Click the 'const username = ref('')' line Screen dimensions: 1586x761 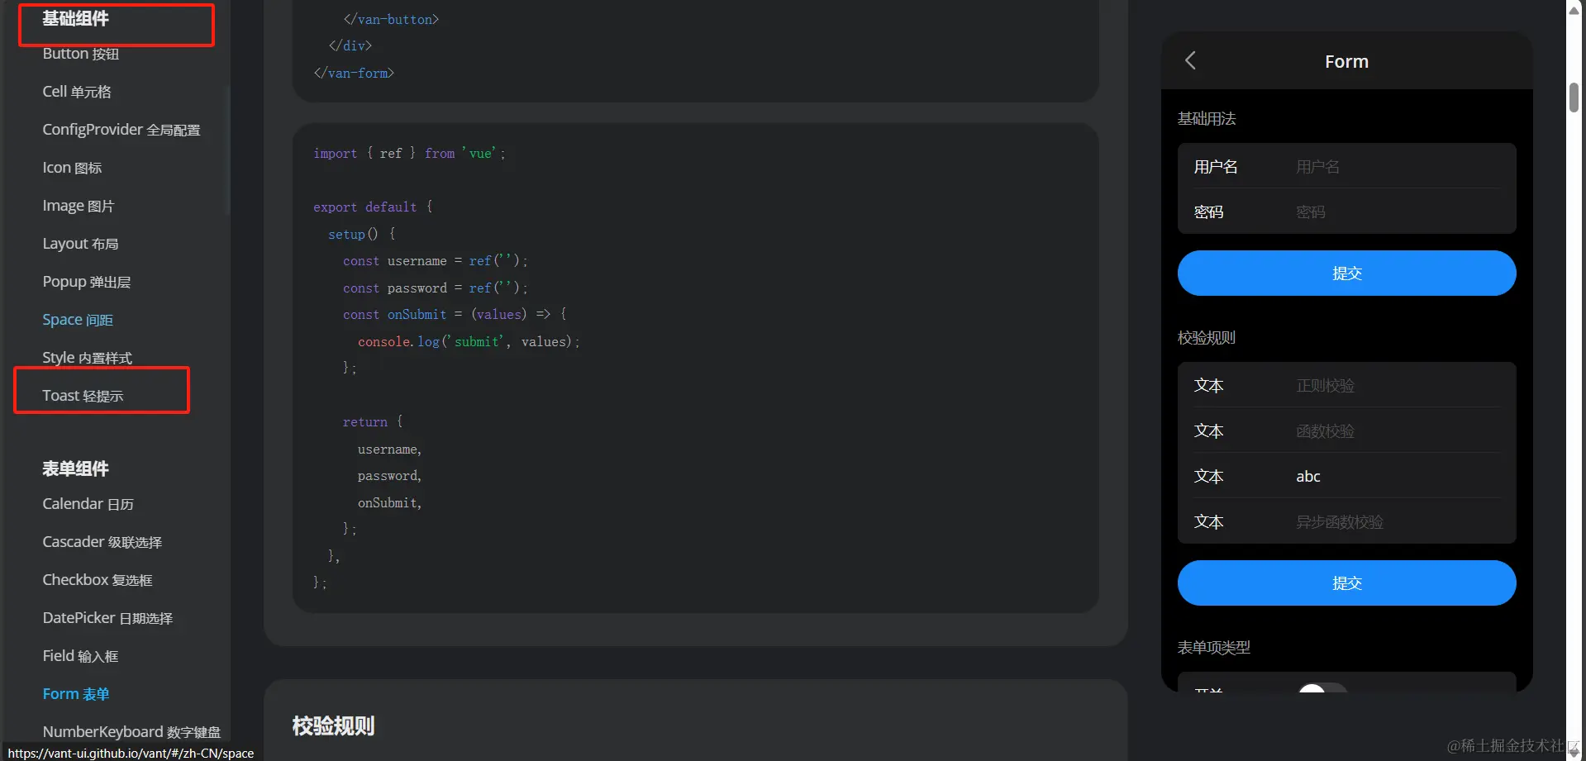coord(436,261)
